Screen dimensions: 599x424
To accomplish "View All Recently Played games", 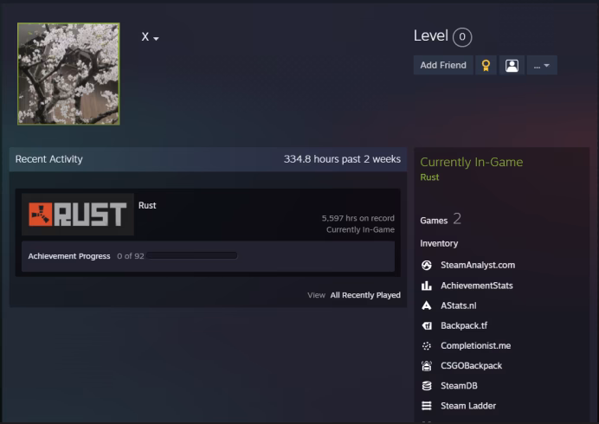I will coord(365,295).
